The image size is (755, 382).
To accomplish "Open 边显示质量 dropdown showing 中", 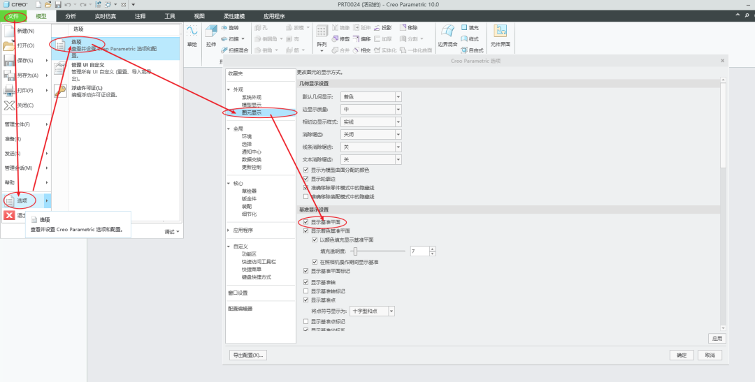I will [x=371, y=109].
